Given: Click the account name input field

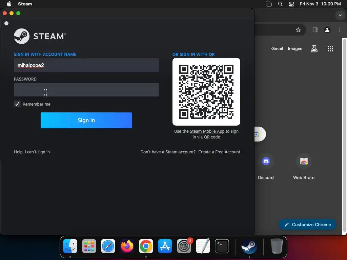Looking at the screenshot, I should pos(86,65).
